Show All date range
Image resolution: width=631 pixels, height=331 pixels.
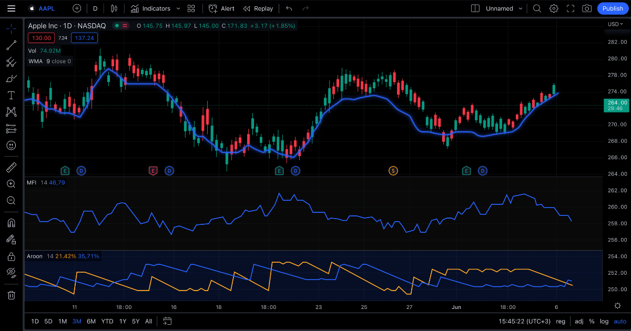point(149,321)
